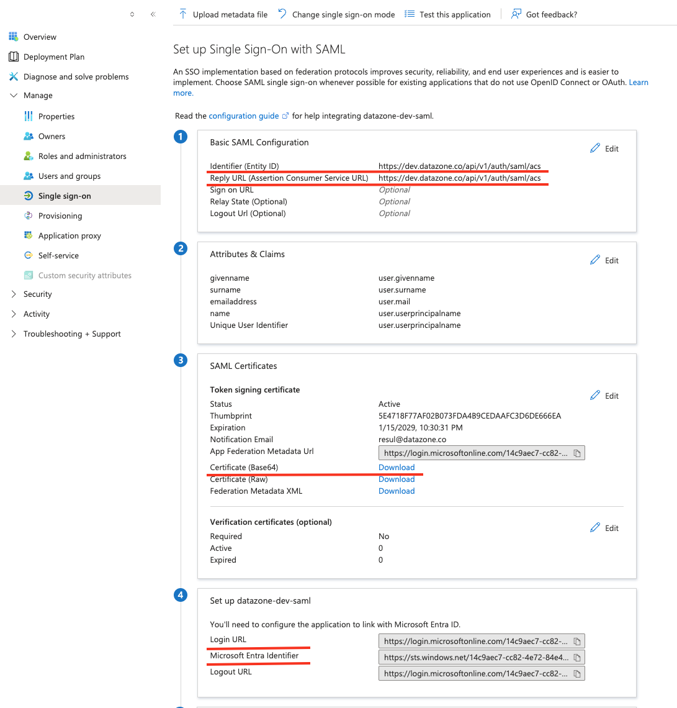This screenshot has width=677, height=708.
Task: Expand the Activity section
Action: click(14, 314)
